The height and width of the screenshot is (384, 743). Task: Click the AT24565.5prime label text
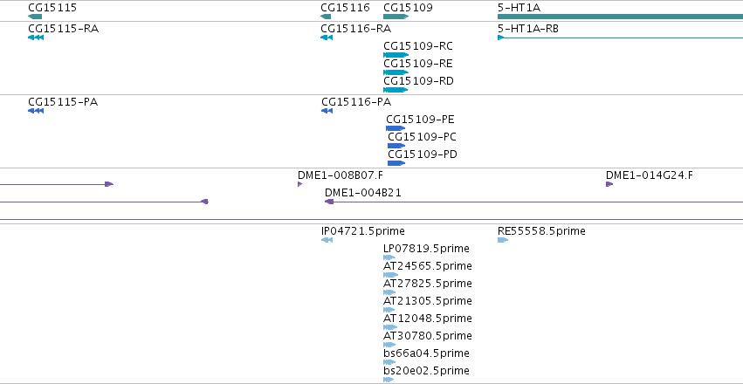pos(428,266)
